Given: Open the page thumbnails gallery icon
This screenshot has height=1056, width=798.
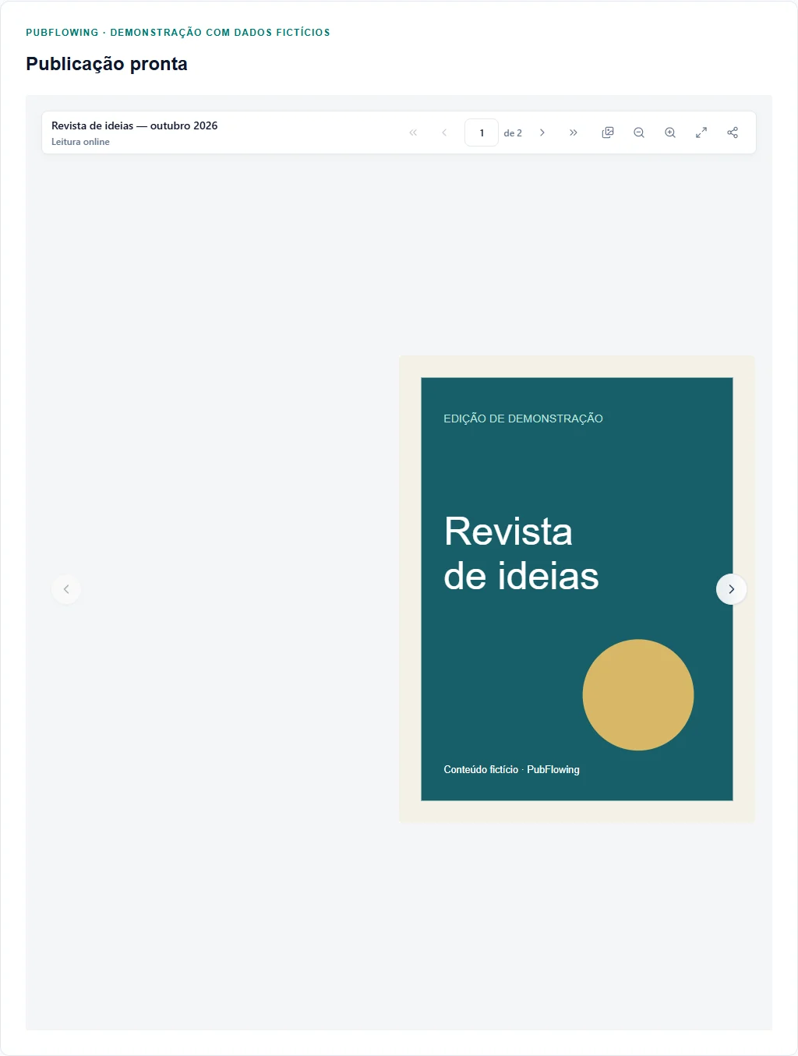Looking at the screenshot, I should [x=608, y=132].
